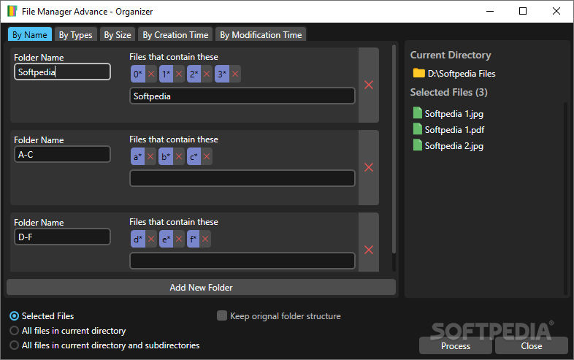Focus the A-C folder name field
This screenshot has height=360, width=574.
[x=62, y=154]
